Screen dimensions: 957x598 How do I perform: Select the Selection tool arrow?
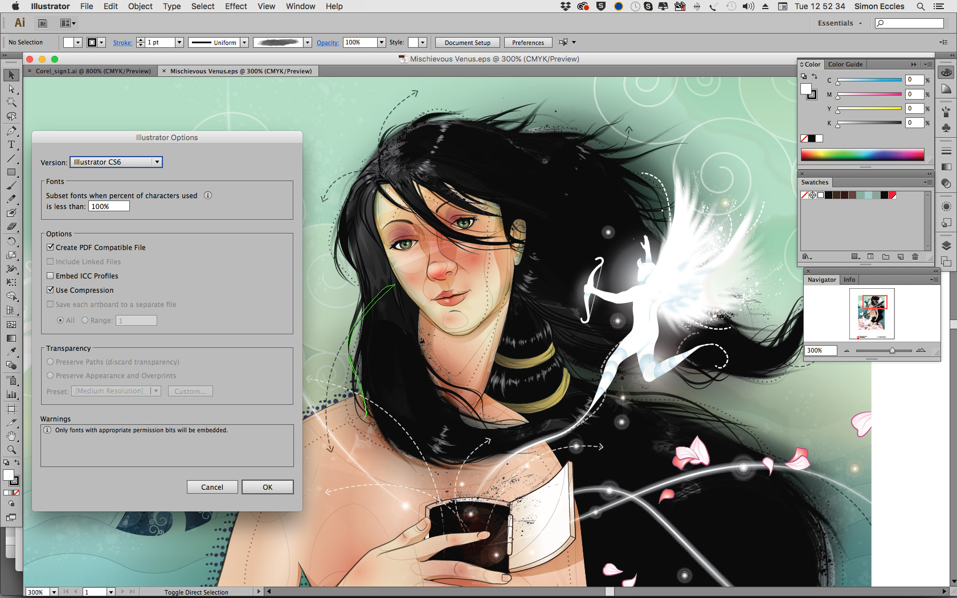click(11, 75)
